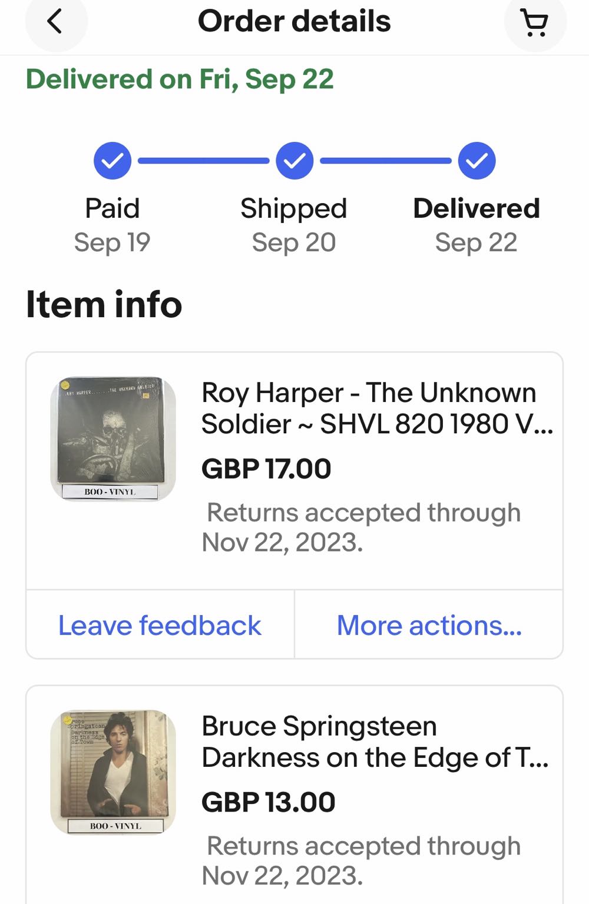This screenshot has width=589, height=904.
Task: Tap the back arrow icon
Action: (x=55, y=22)
